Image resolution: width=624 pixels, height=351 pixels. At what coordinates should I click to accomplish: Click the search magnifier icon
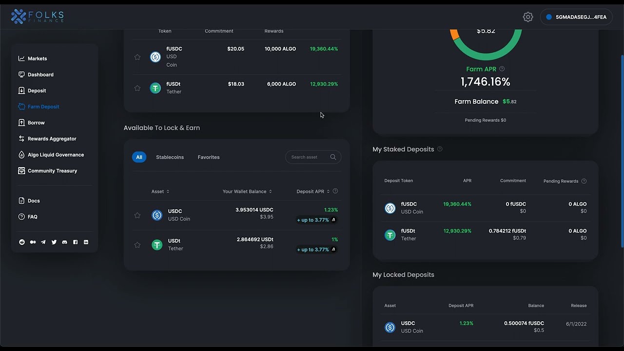pyautogui.click(x=333, y=157)
